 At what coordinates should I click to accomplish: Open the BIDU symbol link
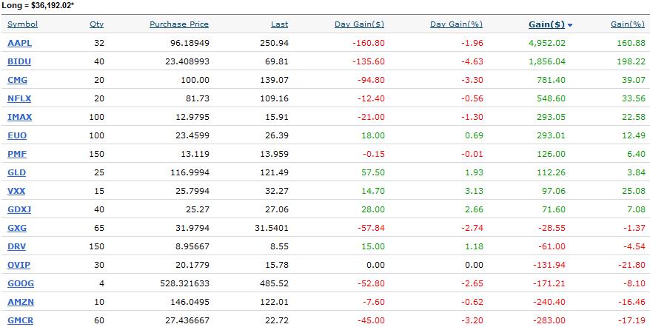(x=19, y=61)
